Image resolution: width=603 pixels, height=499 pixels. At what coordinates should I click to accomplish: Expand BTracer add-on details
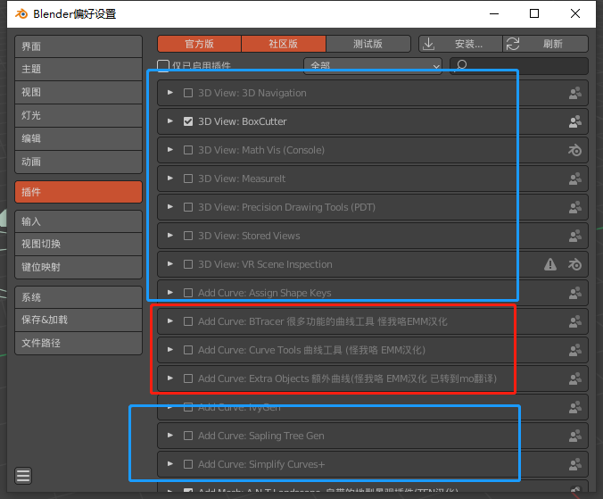[x=170, y=320]
